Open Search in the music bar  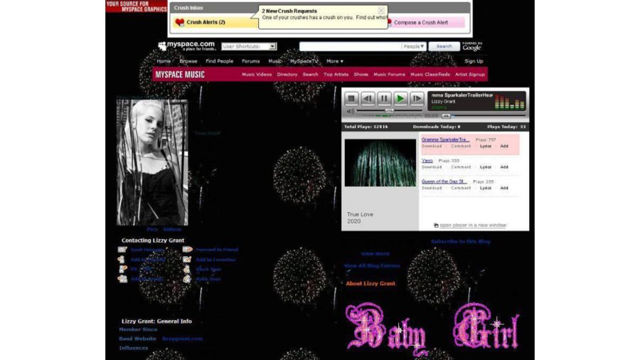tap(310, 74)
